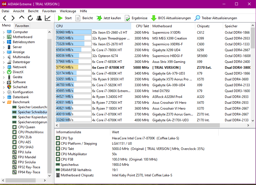This screenshot has width=256, height=185.
Task: Click Jetzt kaufen in the toolbar
Action: [x=109, y=18]
